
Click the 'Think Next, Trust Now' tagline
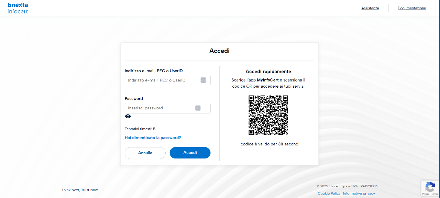tap(79, 190)
